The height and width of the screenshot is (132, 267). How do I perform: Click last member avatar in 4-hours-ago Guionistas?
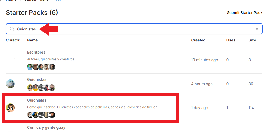[52, 88]
